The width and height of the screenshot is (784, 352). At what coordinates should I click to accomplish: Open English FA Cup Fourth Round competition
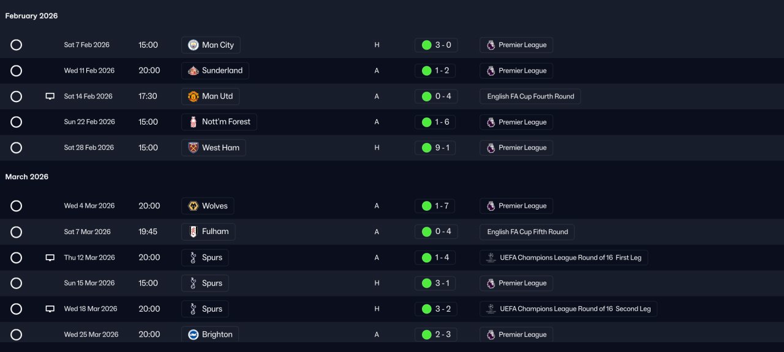pos(530,97)
